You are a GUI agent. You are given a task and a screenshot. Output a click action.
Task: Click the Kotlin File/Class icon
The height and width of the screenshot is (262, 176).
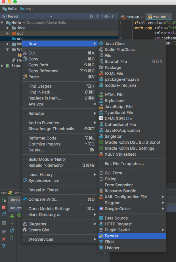coord(101,50)
